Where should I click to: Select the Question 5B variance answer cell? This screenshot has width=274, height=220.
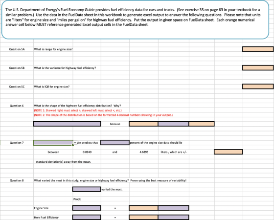258,68
